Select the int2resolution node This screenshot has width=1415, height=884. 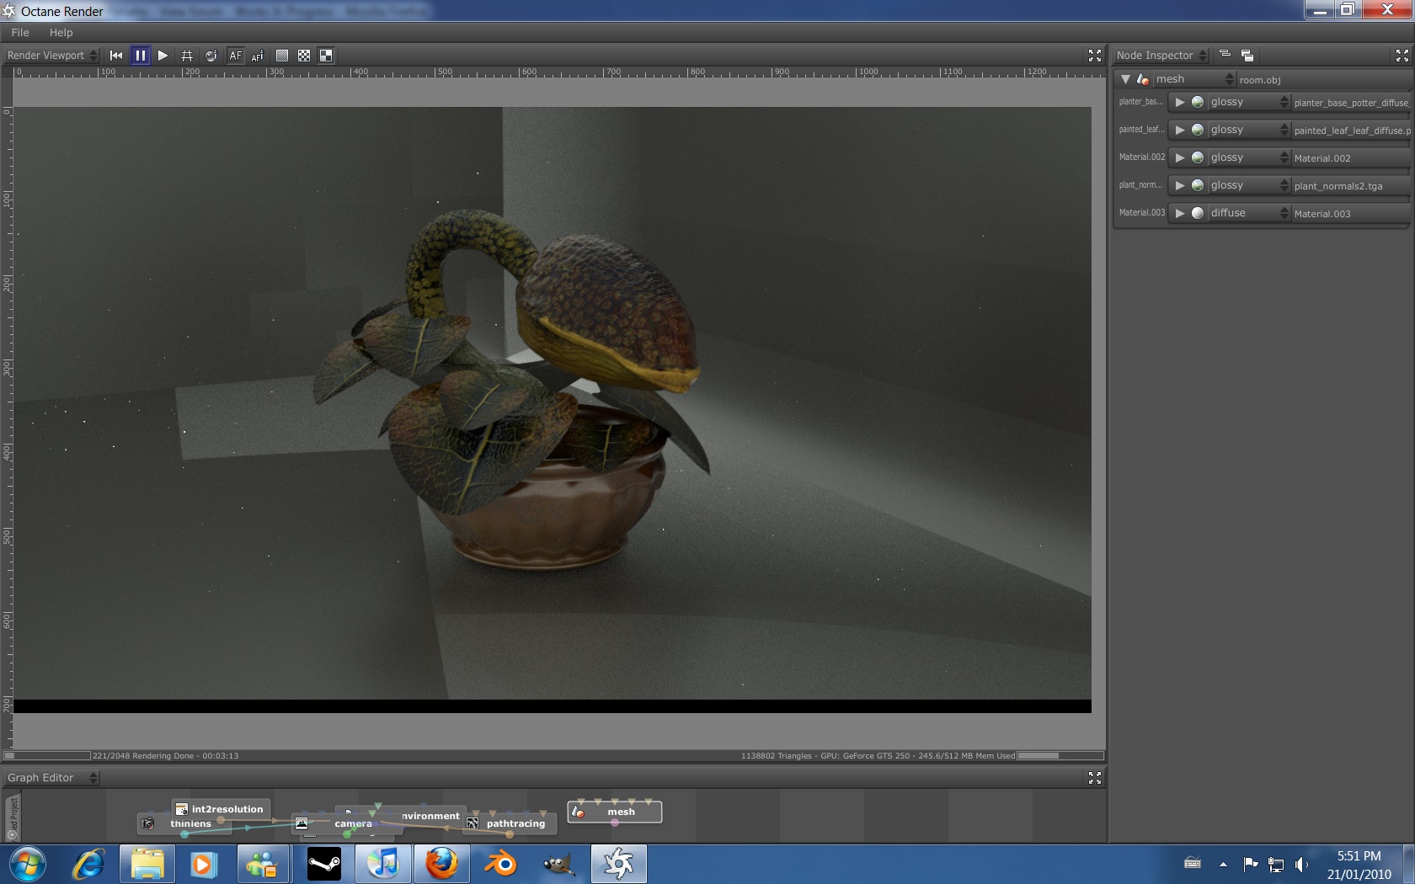[x=221, y=809]
